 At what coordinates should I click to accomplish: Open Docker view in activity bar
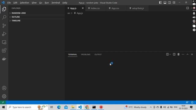coord(4,59)
